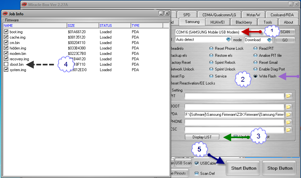Click the Job Info window logo icon
The height and width of the screenshot is (178, 301).
point(5,14)
